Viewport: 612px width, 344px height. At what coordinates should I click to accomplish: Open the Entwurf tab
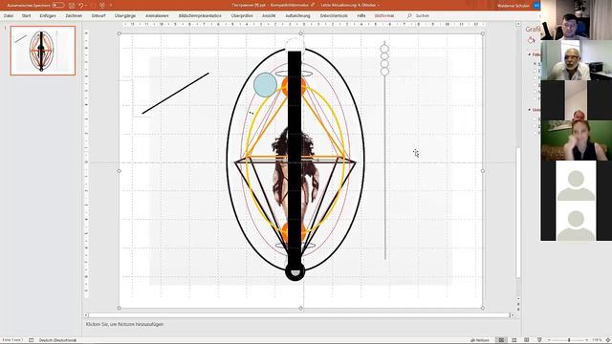click(x=98, y=16)
